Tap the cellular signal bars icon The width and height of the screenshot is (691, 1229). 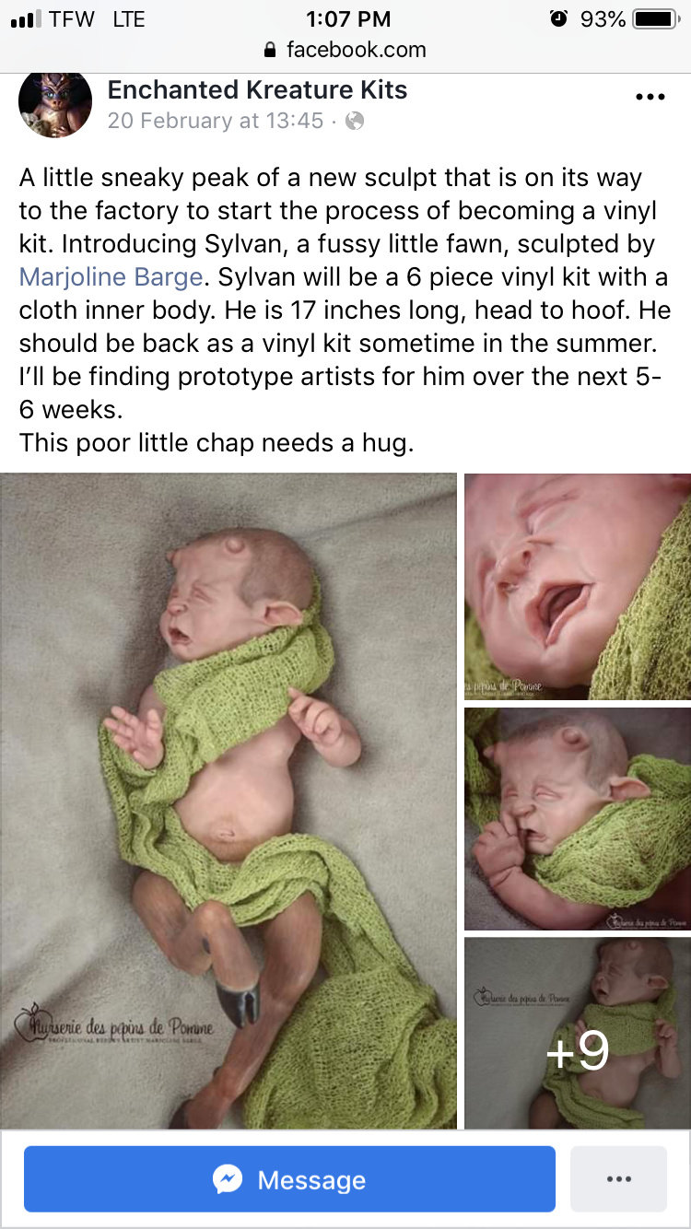[x=25, y=19]
